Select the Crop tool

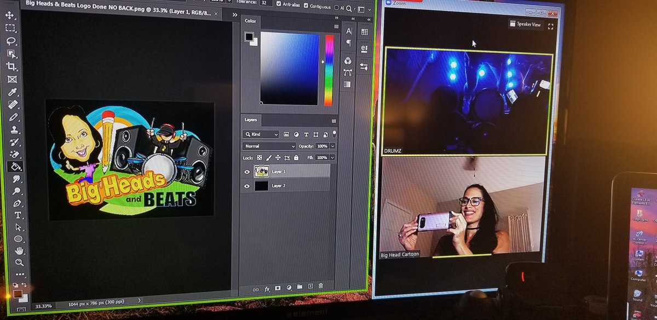click(11, 67)
